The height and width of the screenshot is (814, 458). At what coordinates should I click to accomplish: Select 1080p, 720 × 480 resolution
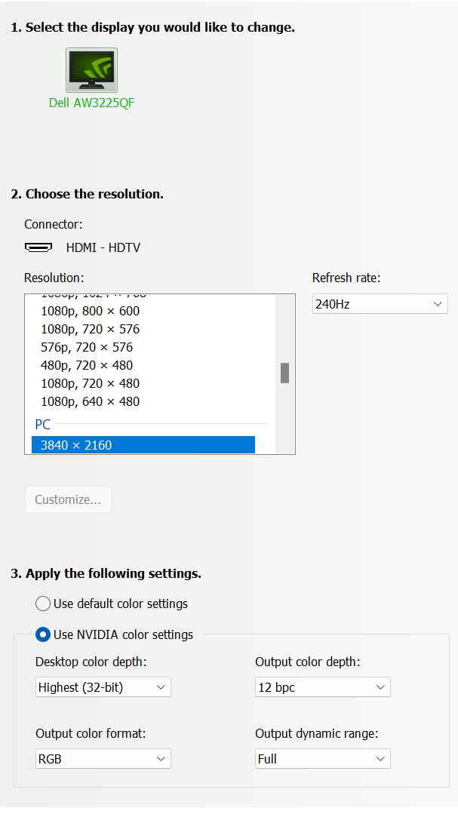click(91, 383)
